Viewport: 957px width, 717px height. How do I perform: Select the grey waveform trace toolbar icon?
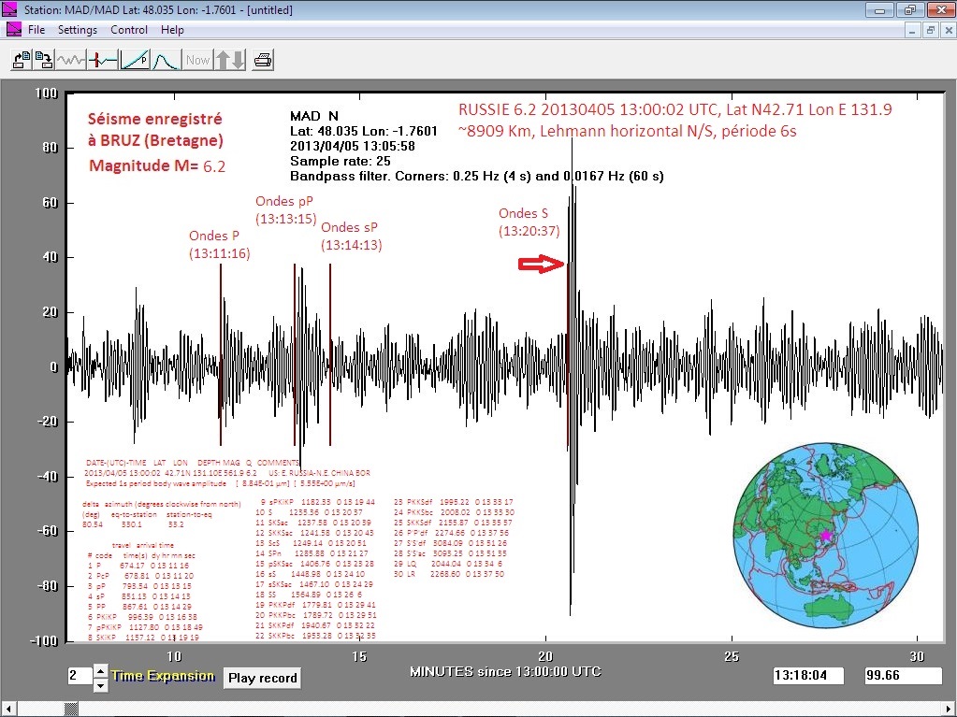(x=71, y=61)
